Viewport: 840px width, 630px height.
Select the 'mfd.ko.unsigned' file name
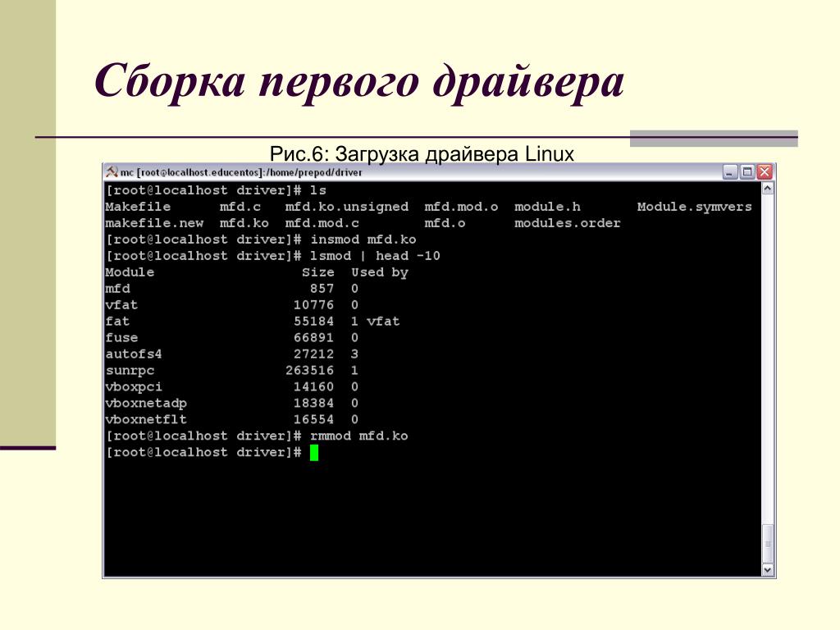click(x=347, y=207)
